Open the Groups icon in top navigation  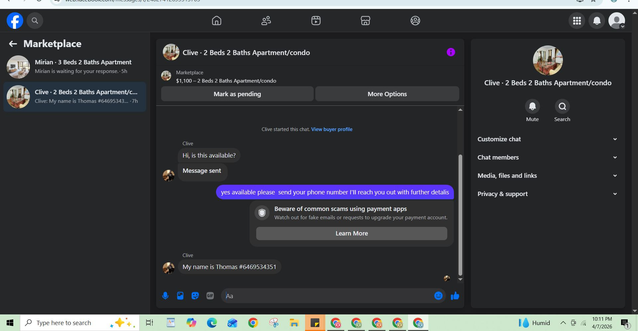(x=415, y=21)
